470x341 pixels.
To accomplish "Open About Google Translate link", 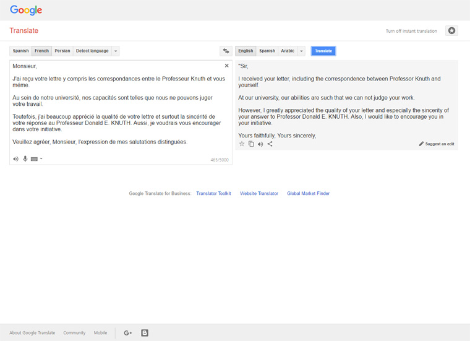I will pos(32,333).
